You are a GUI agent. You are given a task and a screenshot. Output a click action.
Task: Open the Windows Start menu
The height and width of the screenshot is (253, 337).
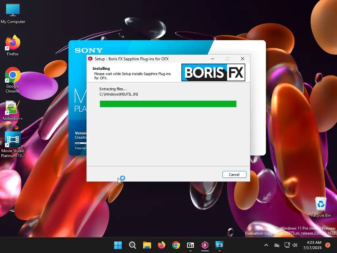pos(118,245)
